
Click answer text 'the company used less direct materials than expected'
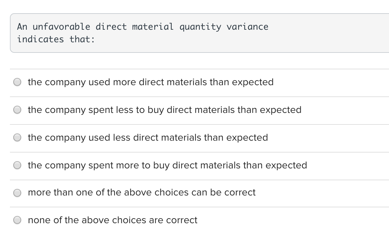(x=148, y=138)
